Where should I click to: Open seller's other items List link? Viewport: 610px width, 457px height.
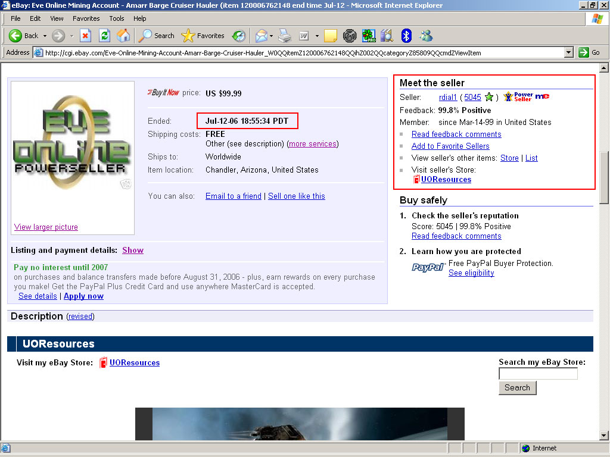(531, 158)
